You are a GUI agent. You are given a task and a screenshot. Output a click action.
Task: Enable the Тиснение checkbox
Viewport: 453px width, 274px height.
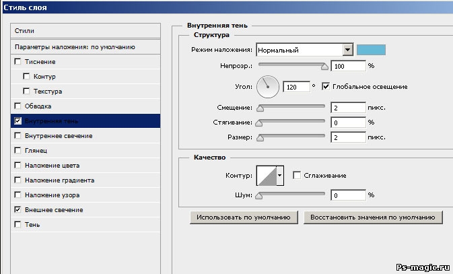point(18,62)
